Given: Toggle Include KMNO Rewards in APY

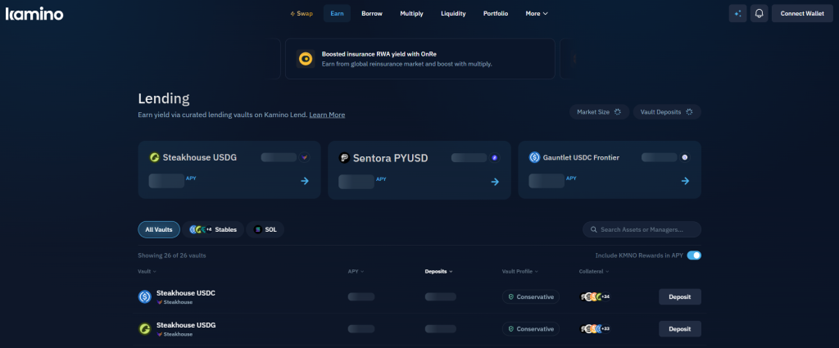Looking at the screenshot, I should tap(694, 255).
